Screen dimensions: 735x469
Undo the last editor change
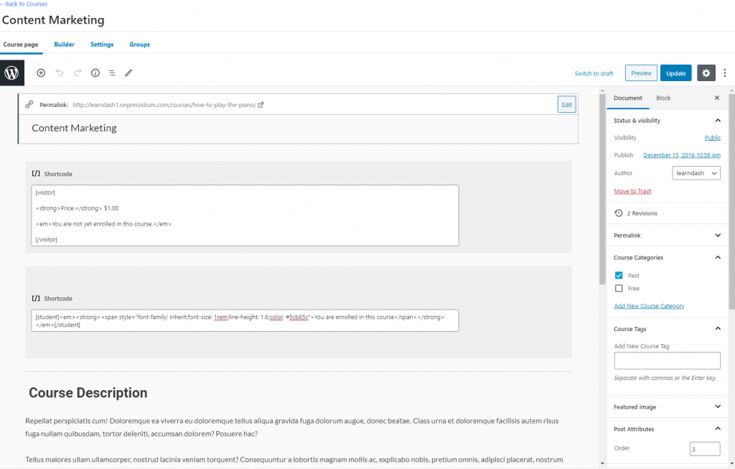click(x=59, y=73)
